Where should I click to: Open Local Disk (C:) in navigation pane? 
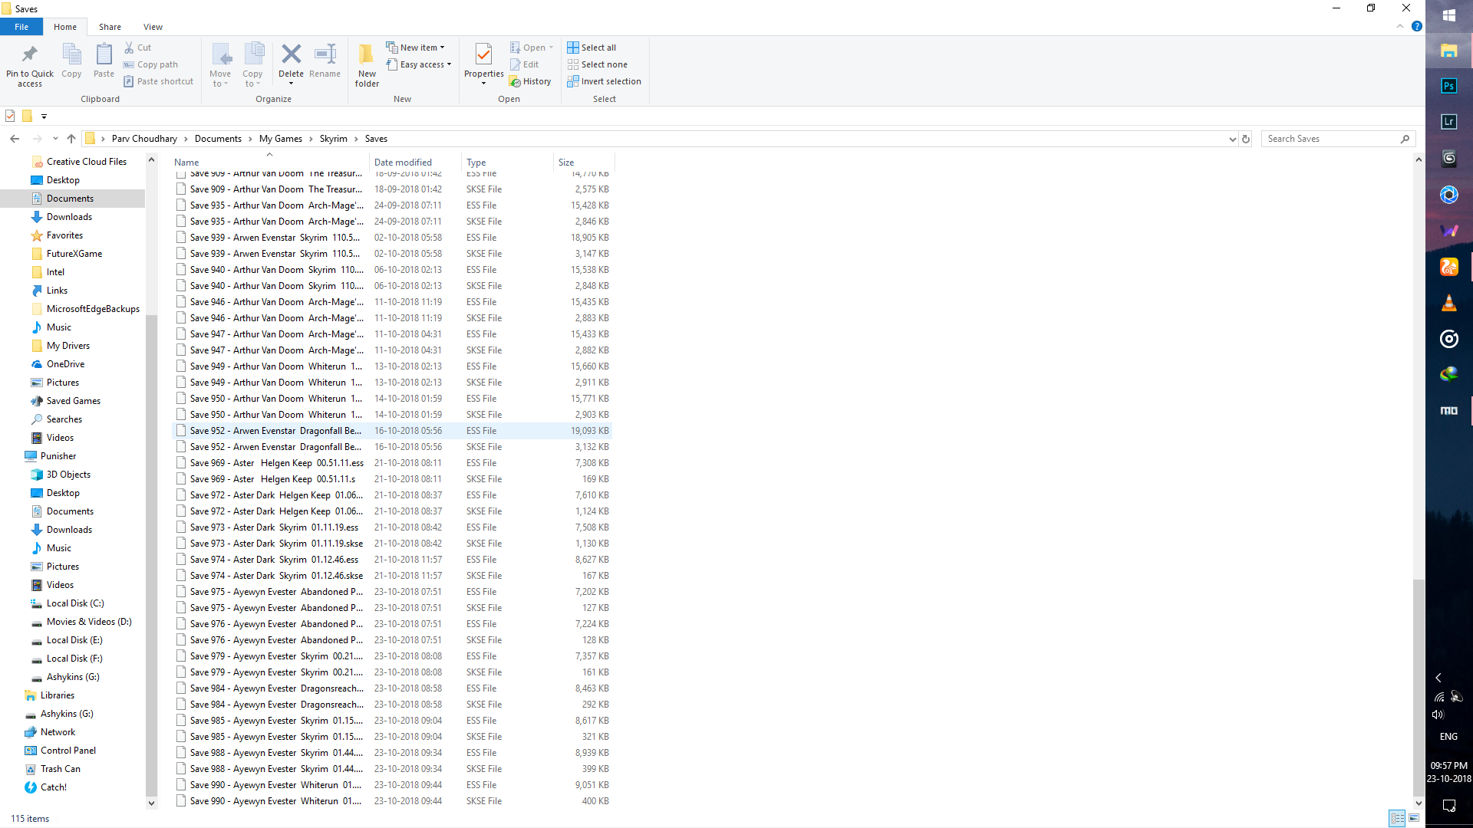coord(75,603)
